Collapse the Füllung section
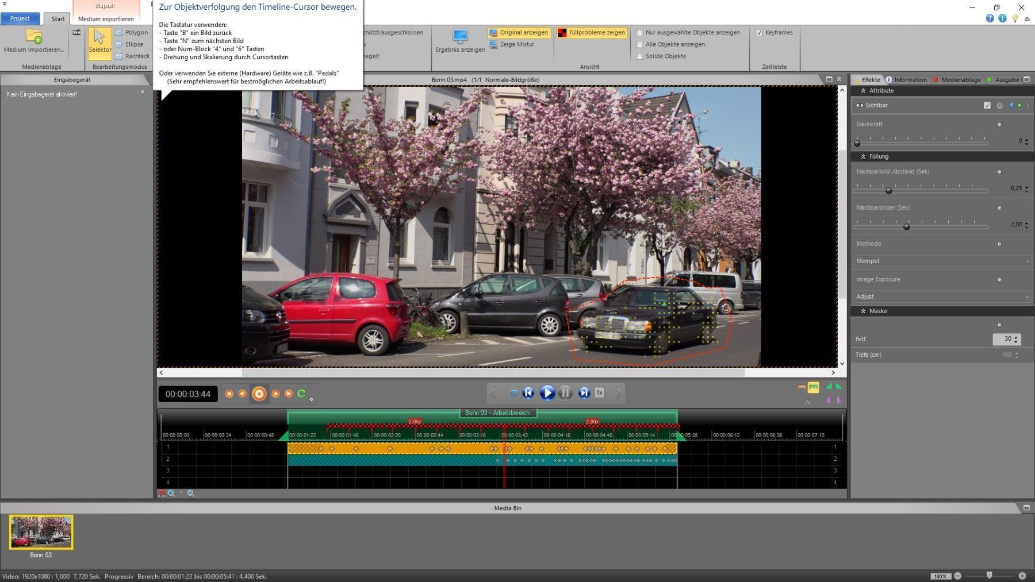The width and height of the screenshot is (1035, 582). pyautogui.click(x=863, y=156)
